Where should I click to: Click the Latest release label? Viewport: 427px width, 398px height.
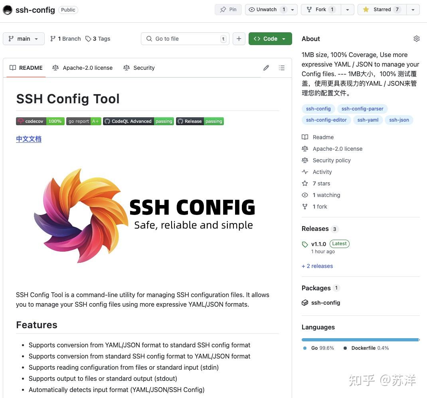[339, 244]
